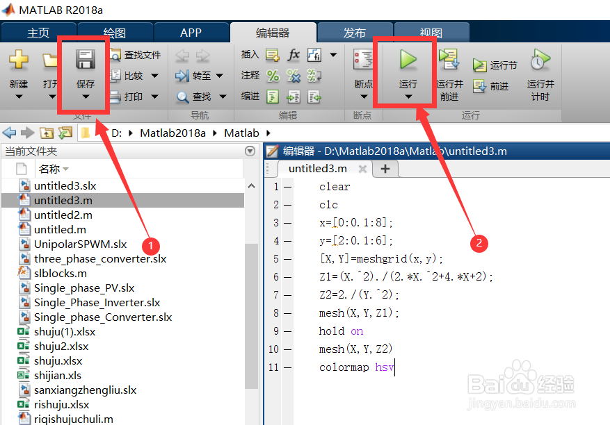Switch to the Home (主页) tab
This screenshot has height=425, width=610.
click(38, 33)
